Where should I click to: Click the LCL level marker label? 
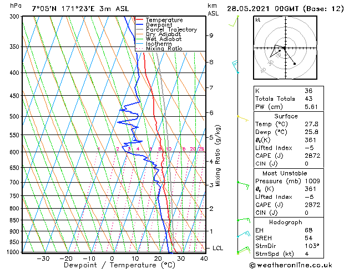click(218, 248)
